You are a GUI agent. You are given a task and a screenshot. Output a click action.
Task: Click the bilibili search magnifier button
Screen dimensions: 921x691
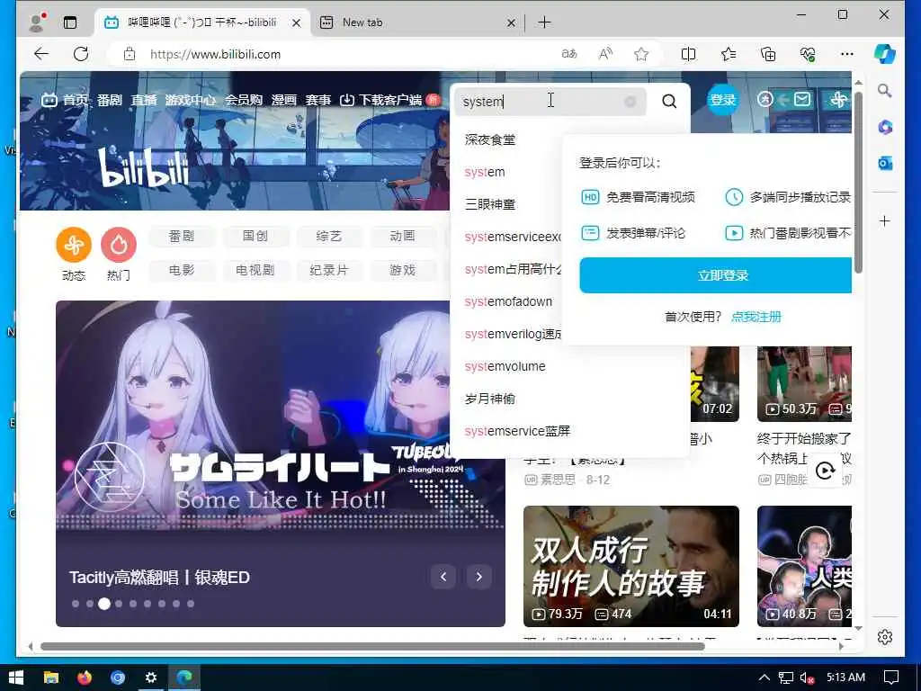[x=669, y=101]
